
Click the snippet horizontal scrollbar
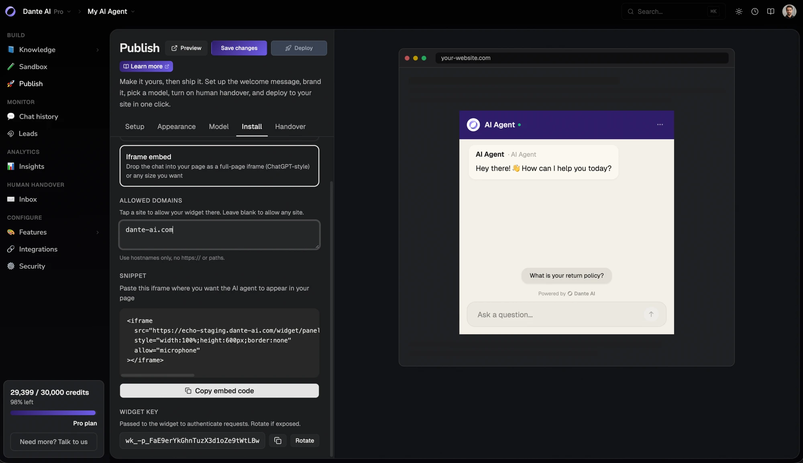157,375
